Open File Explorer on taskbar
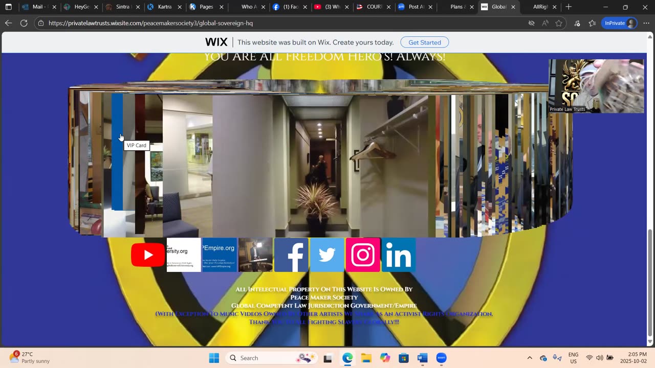655x368 pixels. [x=366, y=358]
